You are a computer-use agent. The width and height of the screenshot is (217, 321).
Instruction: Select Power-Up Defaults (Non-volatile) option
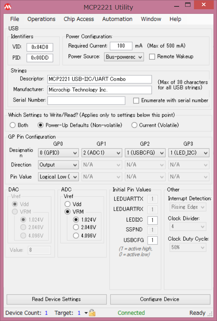pos(40,125)
